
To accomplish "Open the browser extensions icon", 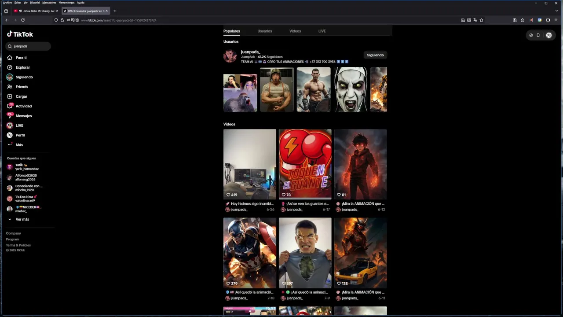I will point(523,20).
